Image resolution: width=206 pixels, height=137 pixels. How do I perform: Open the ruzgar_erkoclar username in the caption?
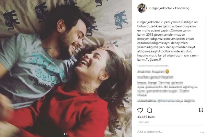[149, 22]
